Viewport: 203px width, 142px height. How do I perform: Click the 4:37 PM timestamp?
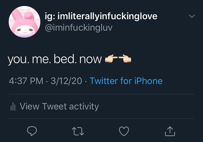pyautogui.click(x=26, y=81)
